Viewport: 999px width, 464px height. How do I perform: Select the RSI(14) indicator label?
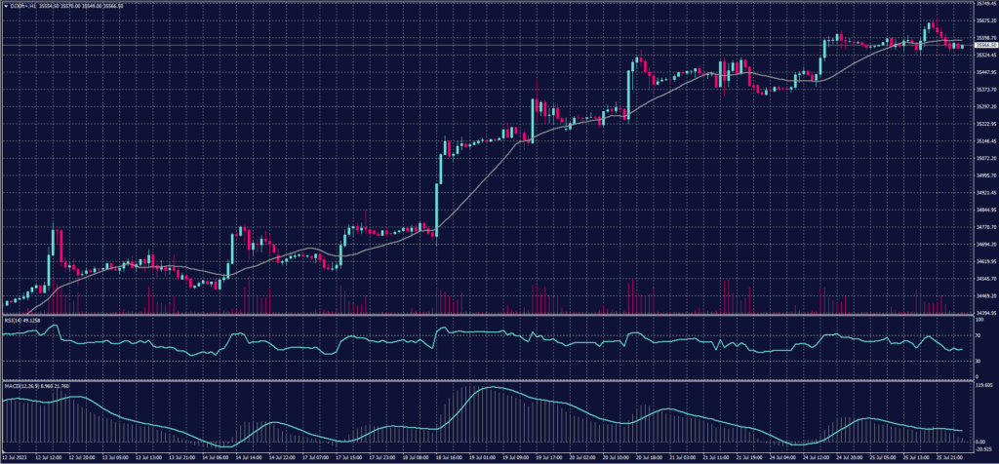pyautogui.click(x=16, y=318)
